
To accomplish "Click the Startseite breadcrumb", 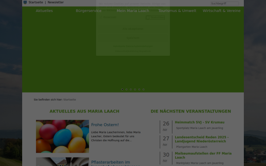I will (x=70, y=100).
